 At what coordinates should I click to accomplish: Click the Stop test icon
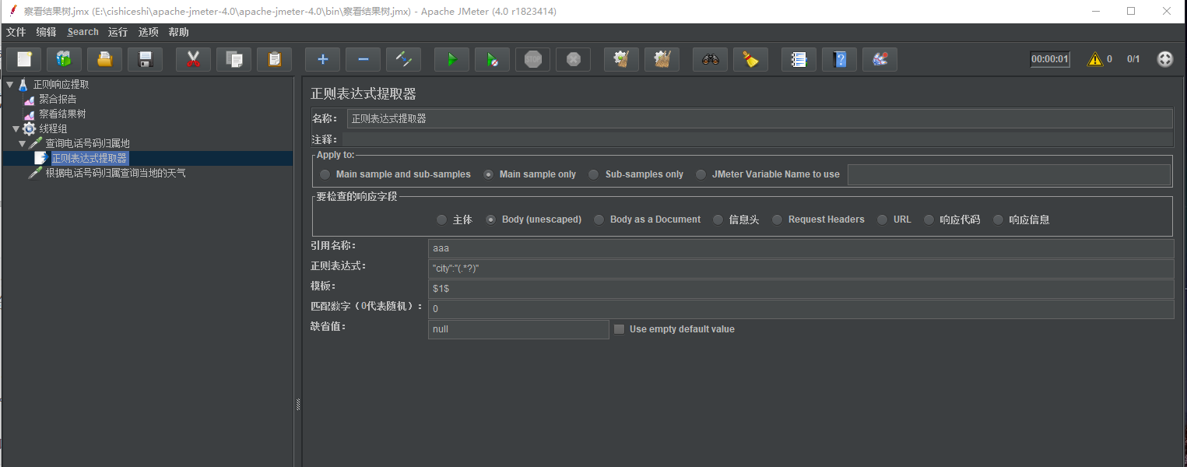coord(533,59)
